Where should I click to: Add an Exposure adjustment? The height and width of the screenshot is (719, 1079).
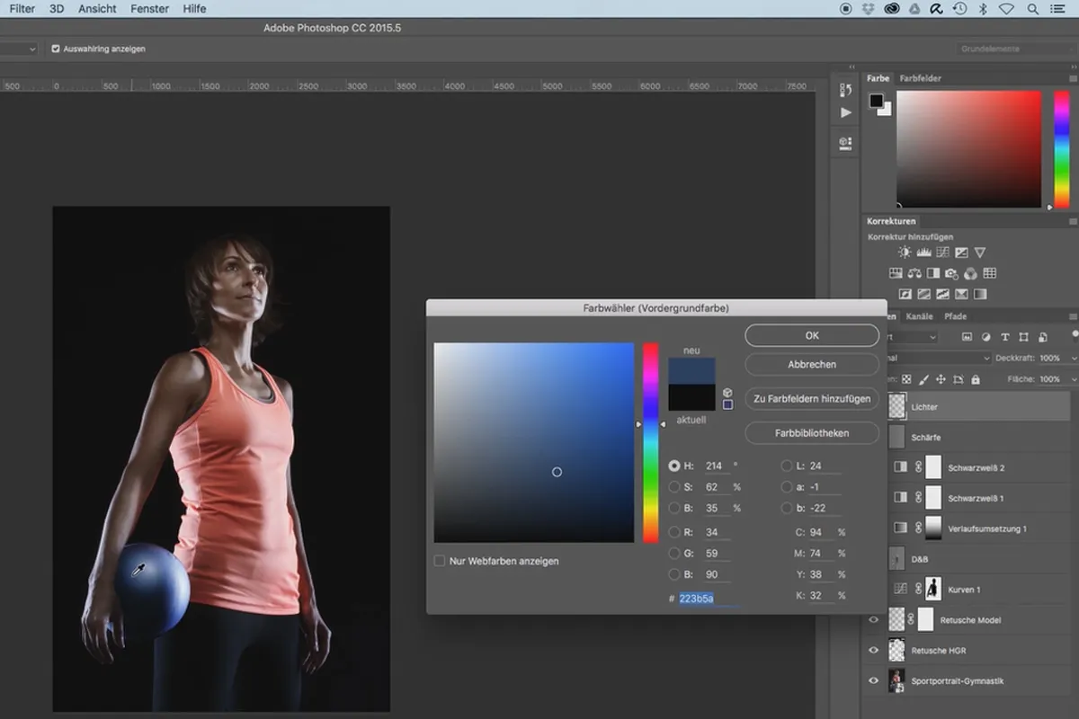click(x=961, y=253)
